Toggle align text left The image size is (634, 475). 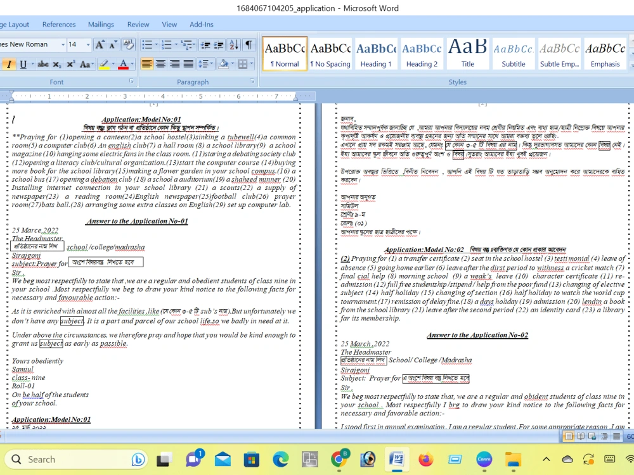[147, 64]
